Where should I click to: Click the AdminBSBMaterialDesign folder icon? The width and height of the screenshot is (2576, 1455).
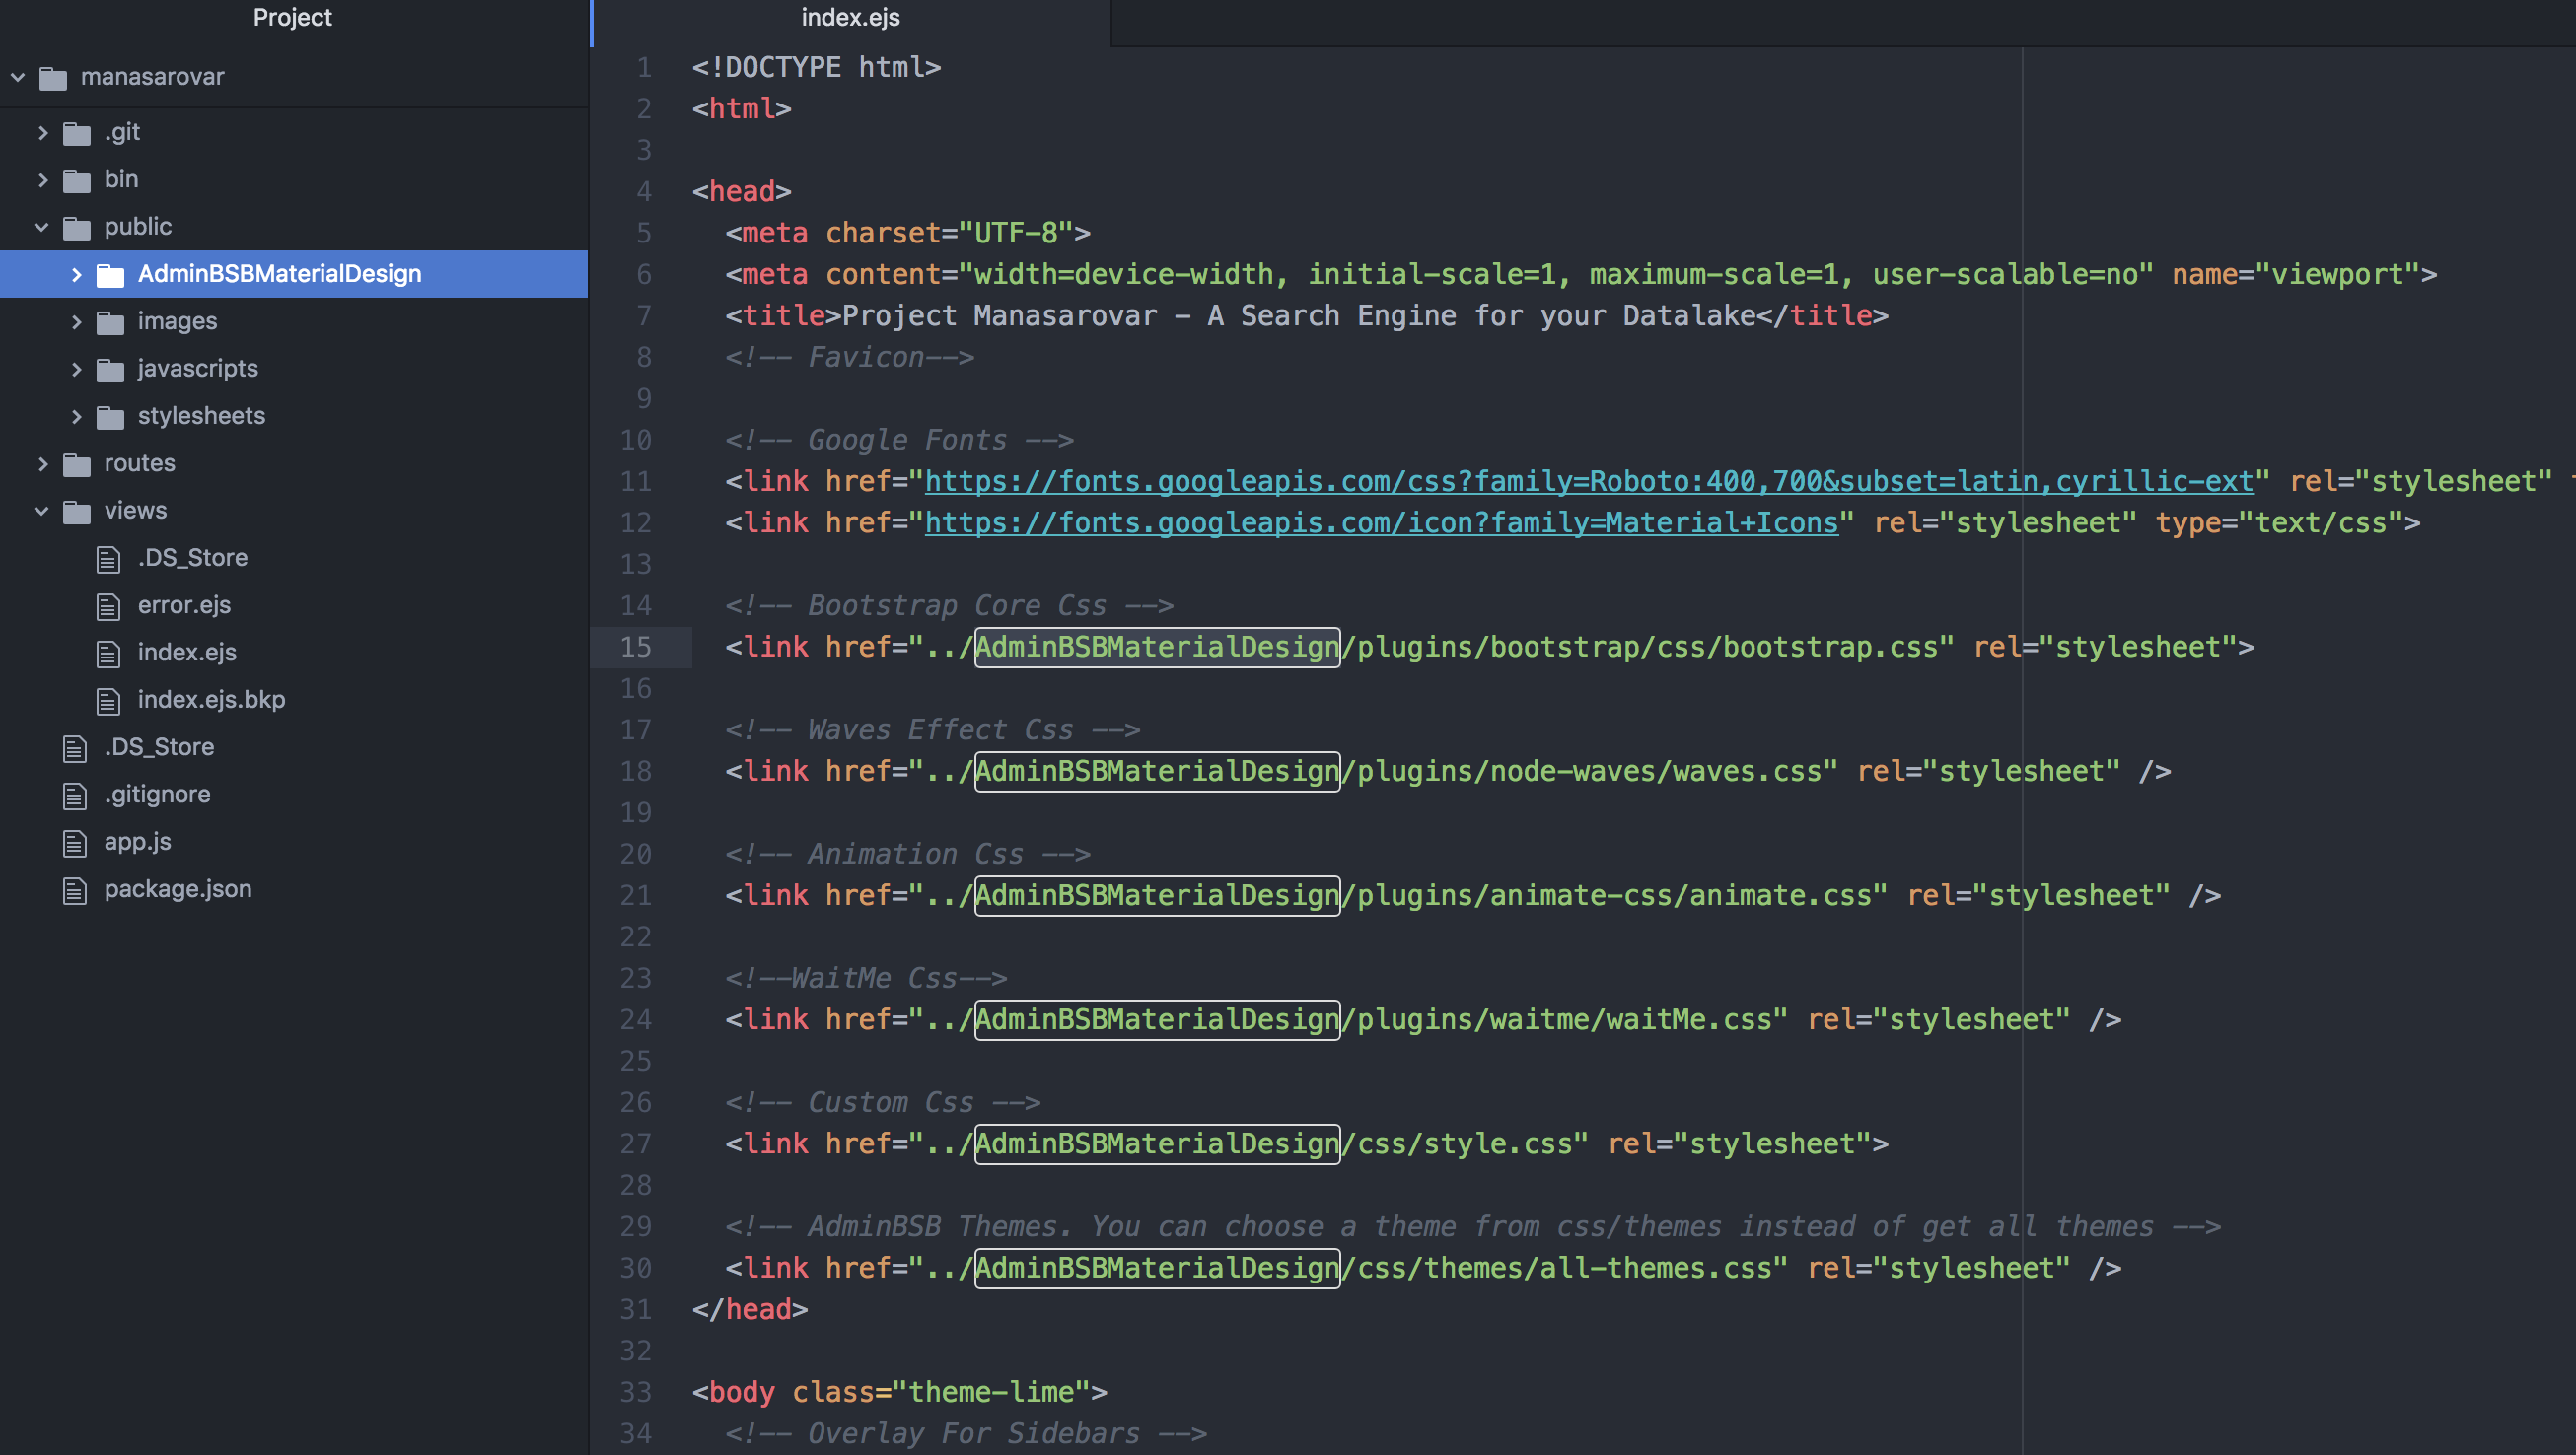point(110,275)
